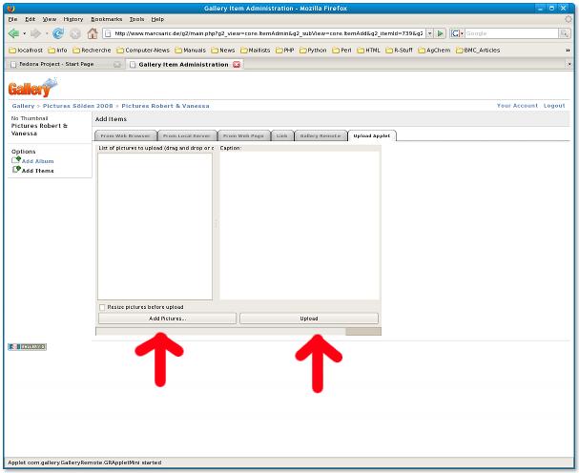Go to the Home page icon

point(93,33)
